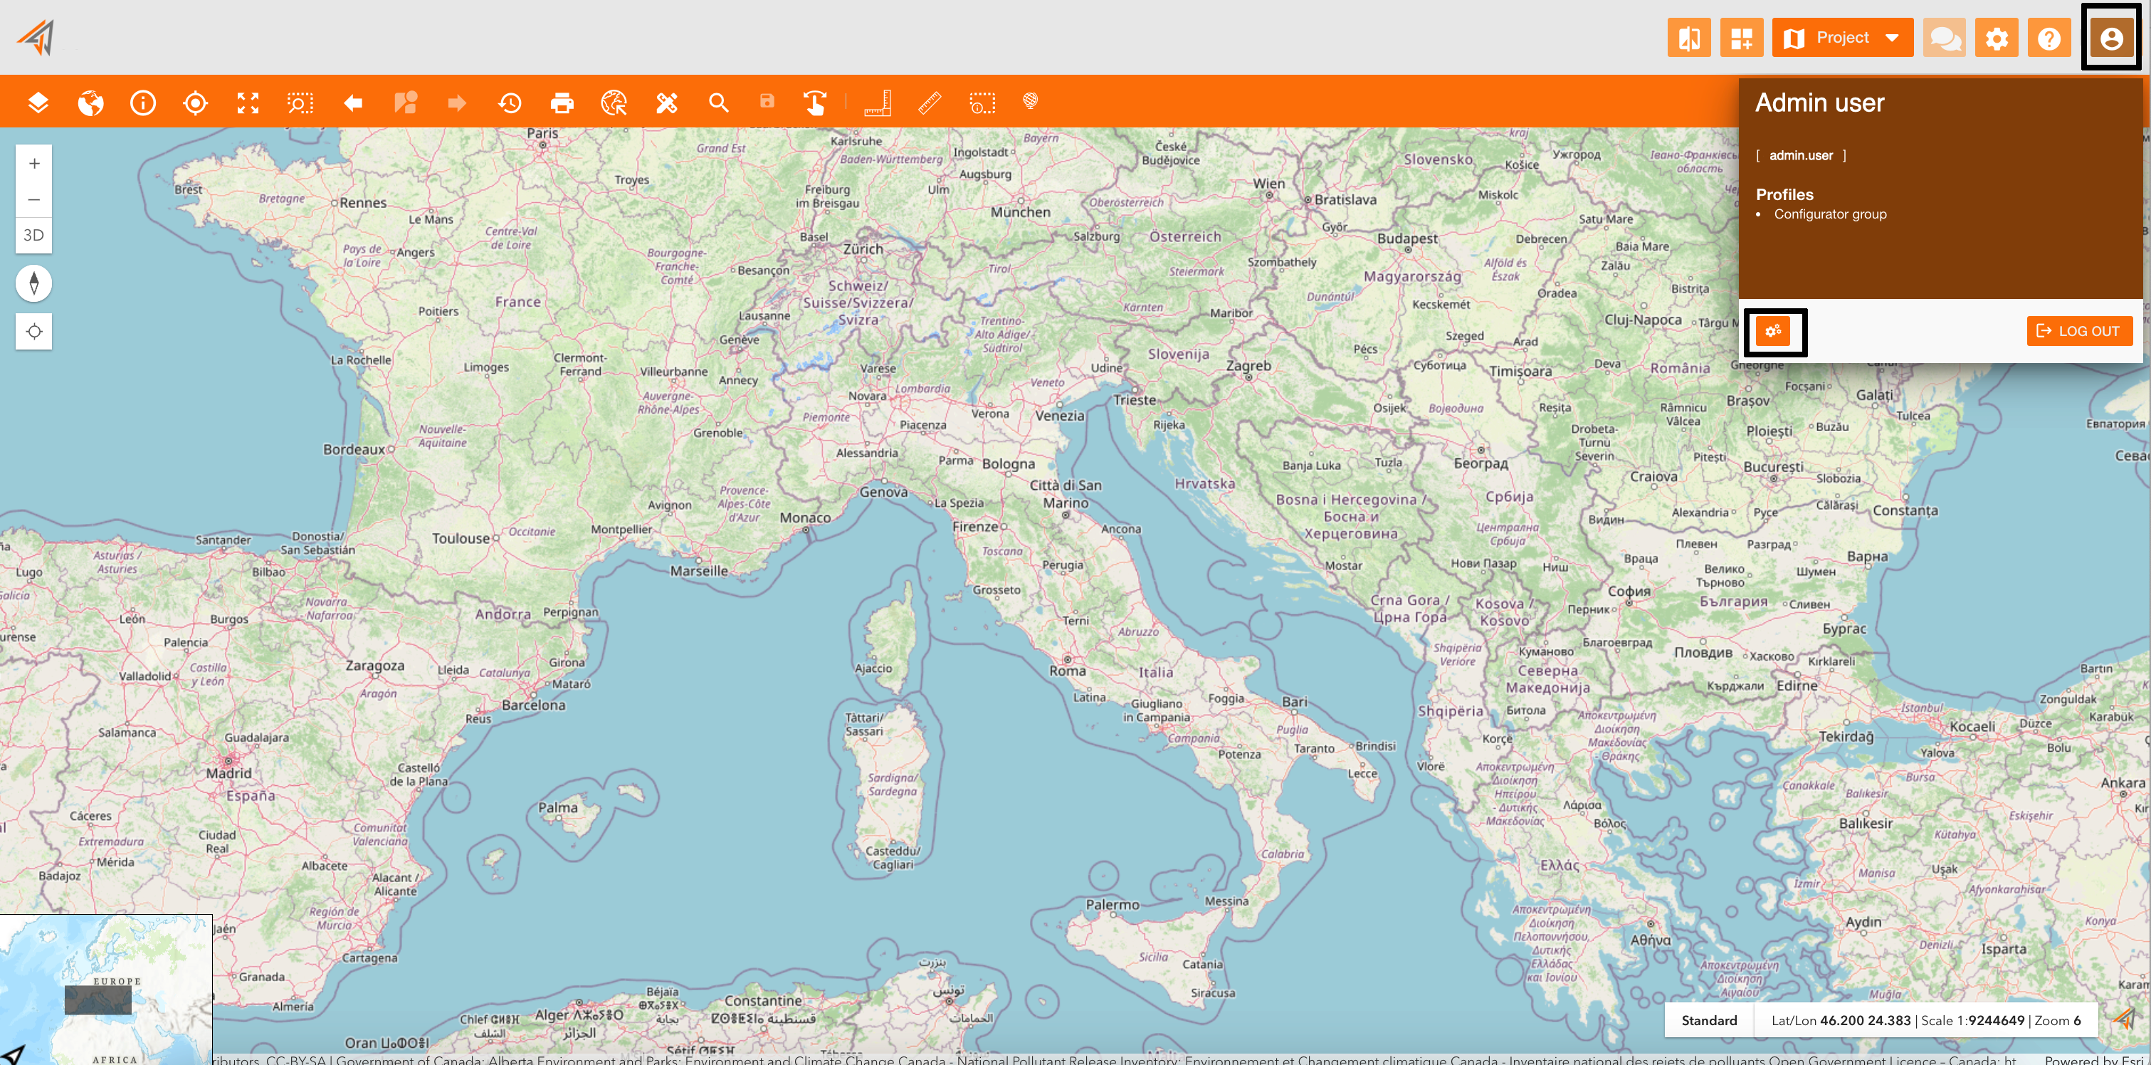The height and width of the screenshot is (1065, 2151).
Task: Click the add widget grid button
Action: coord(1741,38)
